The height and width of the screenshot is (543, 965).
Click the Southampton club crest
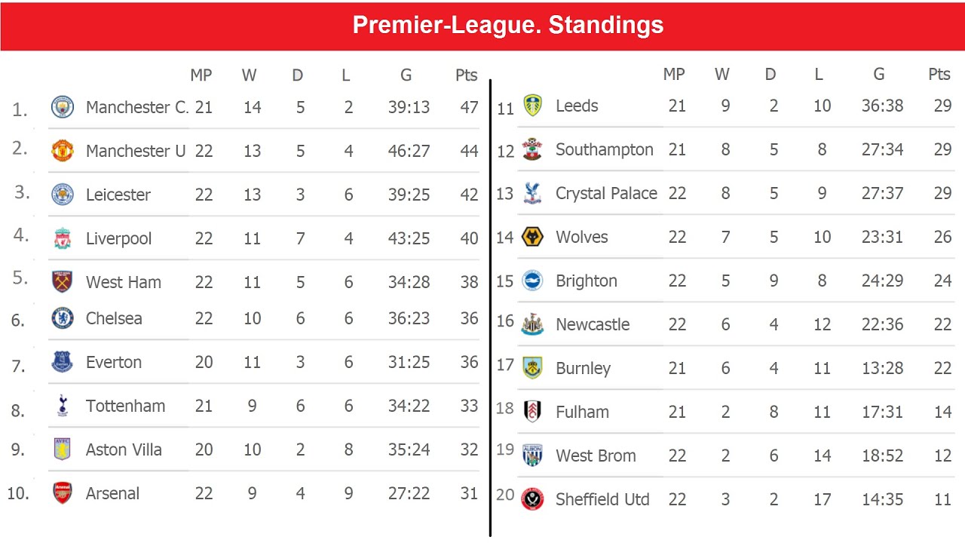pyautogui.click(x=532, y=149)
